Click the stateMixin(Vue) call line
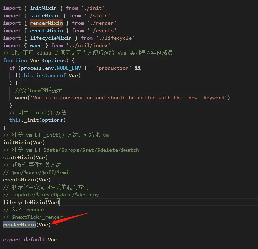This screenshot has height=249, width=258. coord(25,157)
